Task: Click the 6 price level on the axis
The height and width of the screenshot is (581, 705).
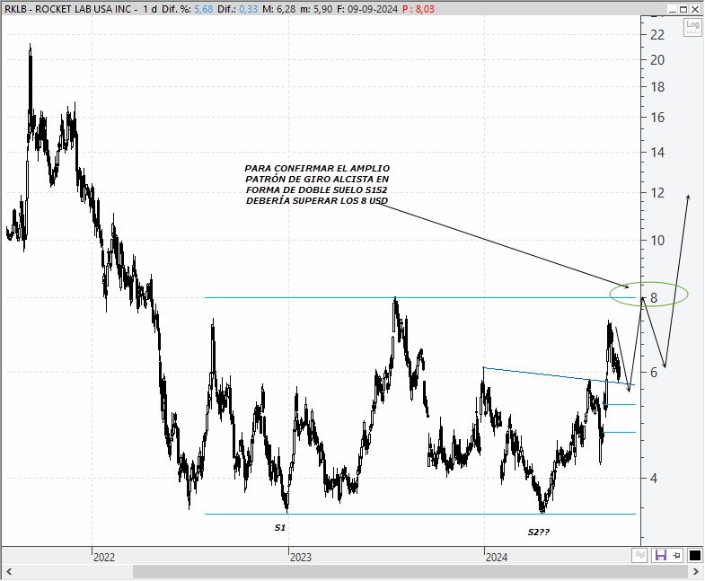Action: click(654, 372)
